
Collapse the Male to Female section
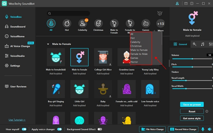pos(48,44)
